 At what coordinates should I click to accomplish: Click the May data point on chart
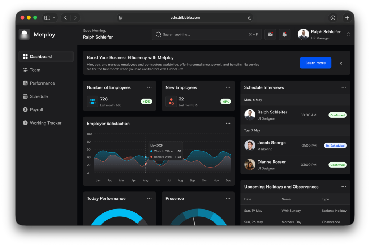[x=146, y=157]
